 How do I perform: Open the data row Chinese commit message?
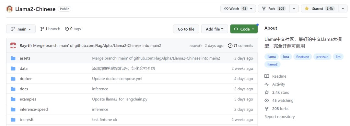123,69
